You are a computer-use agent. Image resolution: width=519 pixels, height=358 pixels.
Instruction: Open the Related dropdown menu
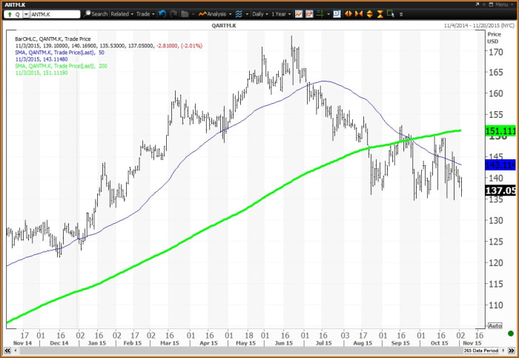121,13
